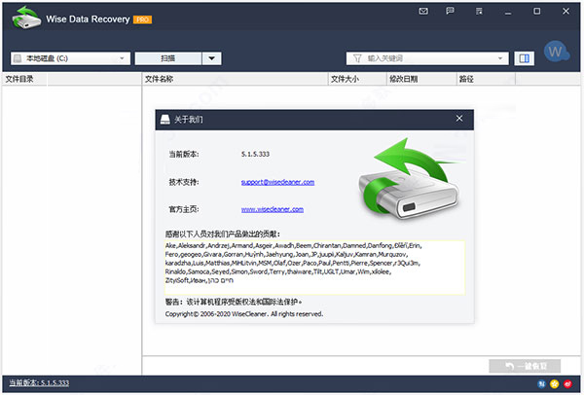Image resolution: width=584 pixels, height=395 pixels.
Task: Click the 技术支持 label in about dialog
Action: [184, 182]
